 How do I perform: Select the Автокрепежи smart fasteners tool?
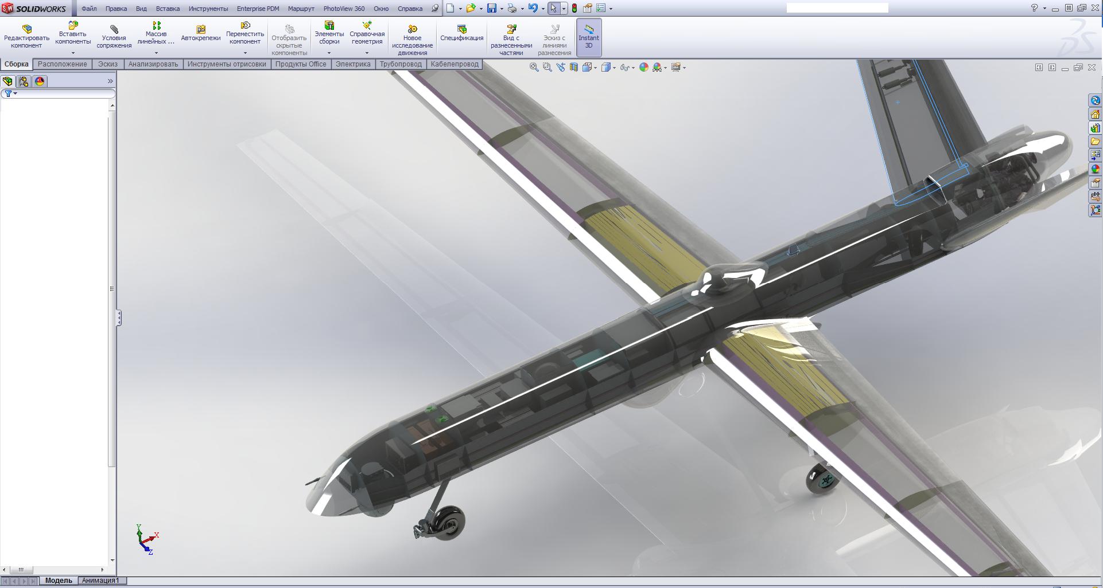[201, 34]
